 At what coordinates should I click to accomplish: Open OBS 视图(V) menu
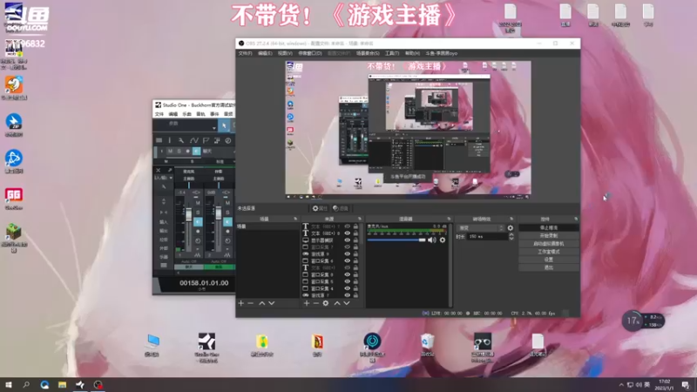(285, 53)
